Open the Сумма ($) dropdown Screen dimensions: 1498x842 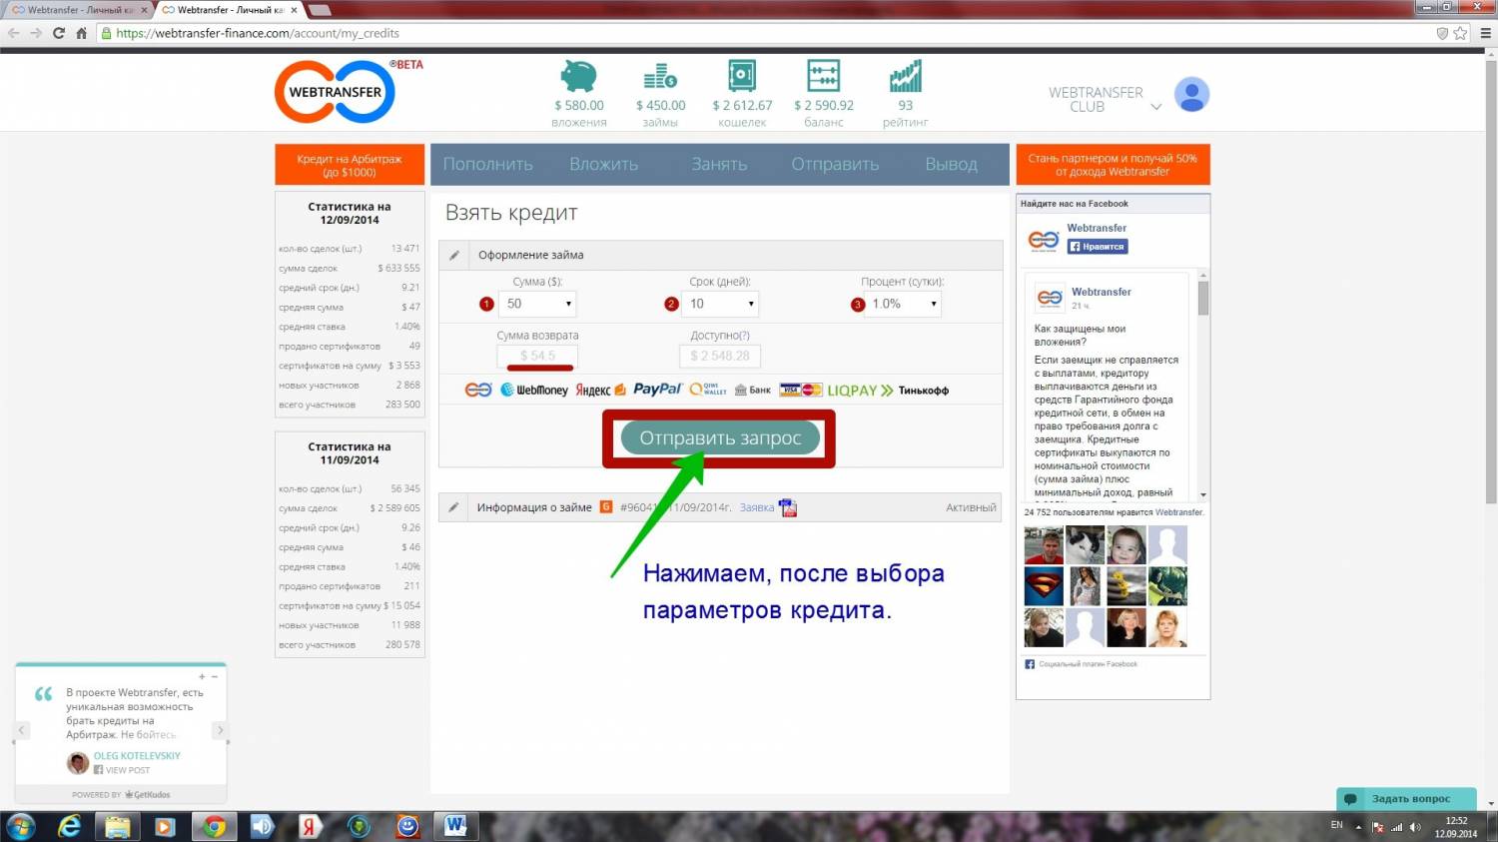point(538,304)
